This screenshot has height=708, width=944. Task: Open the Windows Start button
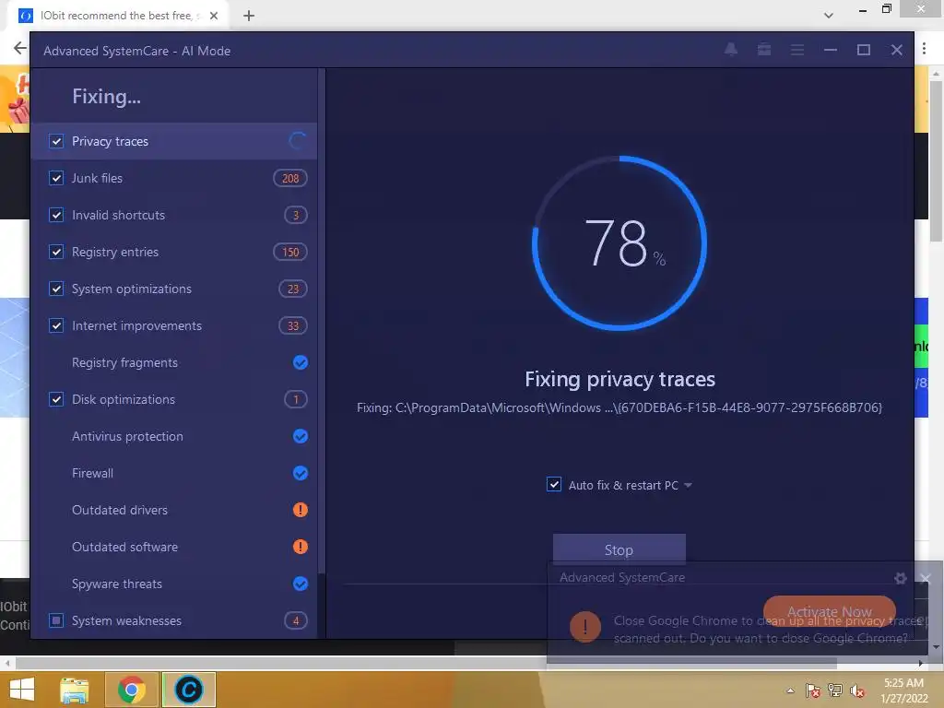point(22,690)
